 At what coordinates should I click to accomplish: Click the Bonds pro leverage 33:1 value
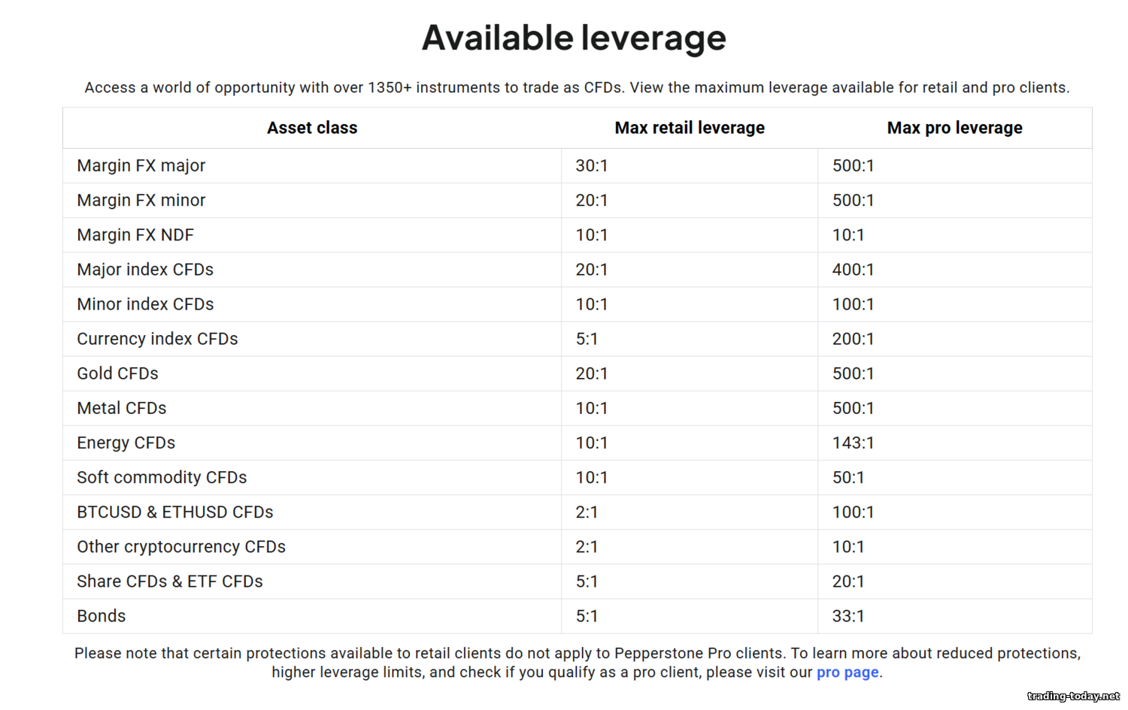click(848, 616)
